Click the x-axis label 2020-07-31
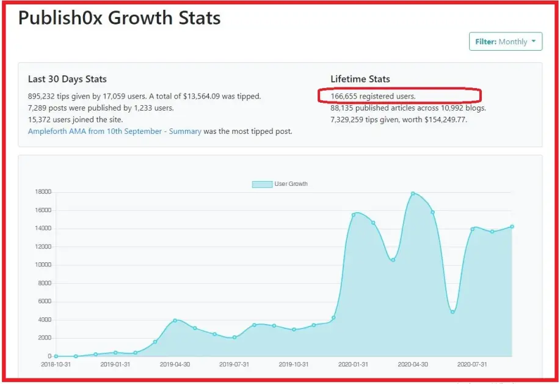Image resolution: width=560 pixels, height=384 pixels. click(x=472, y=364)
